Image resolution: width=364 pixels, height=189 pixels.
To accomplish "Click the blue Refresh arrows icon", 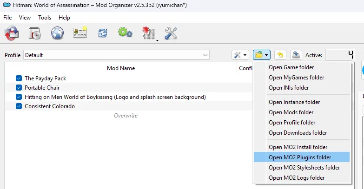I will click(102, 33).
